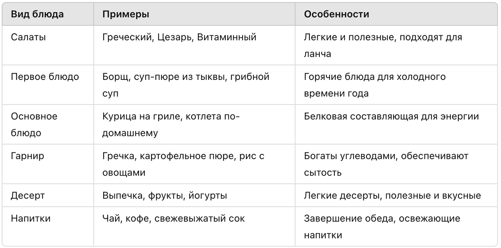Select the "Чай, кофе, свежевыжатый сок" cell
Viewport: 501px width, 248px height.
click(195, 226)
